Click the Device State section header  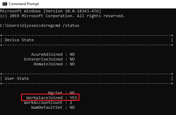[x=19, y=40]
